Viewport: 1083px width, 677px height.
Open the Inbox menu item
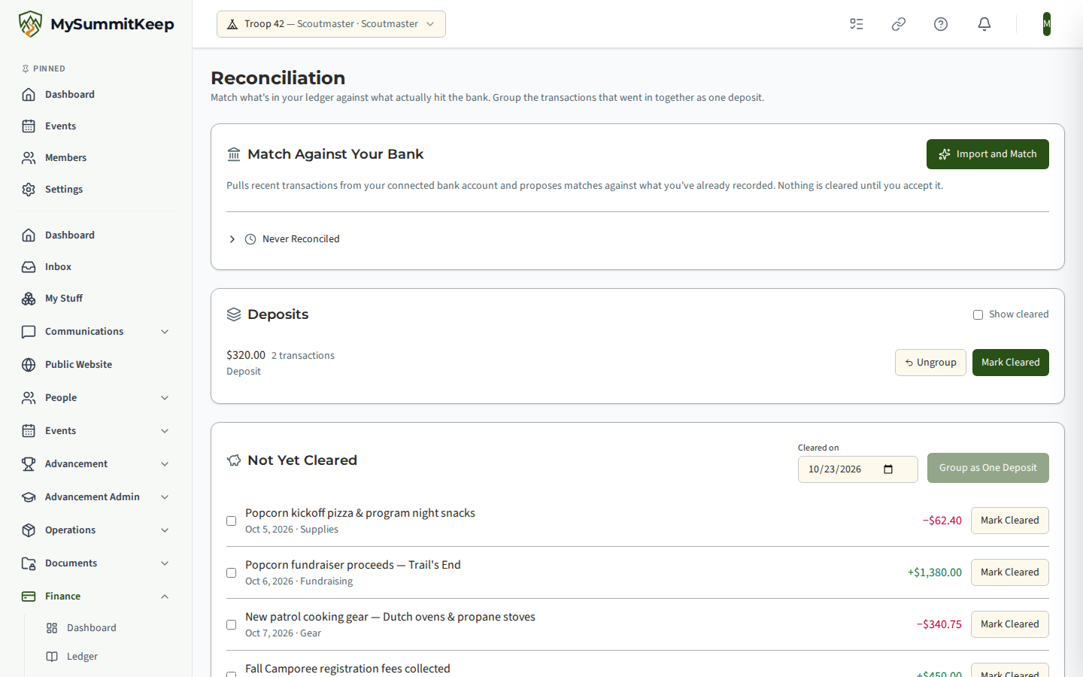click(x=96, y=266)
